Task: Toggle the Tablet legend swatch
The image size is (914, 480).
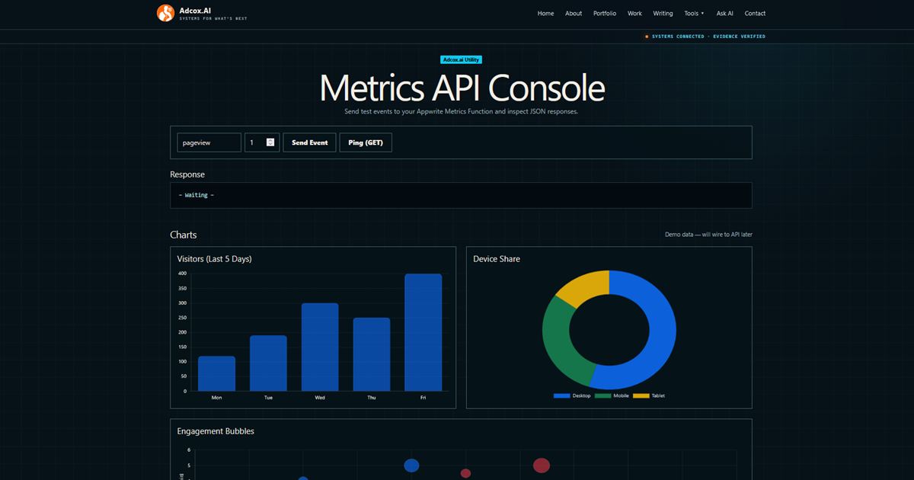Action: [x=641, y=395]
